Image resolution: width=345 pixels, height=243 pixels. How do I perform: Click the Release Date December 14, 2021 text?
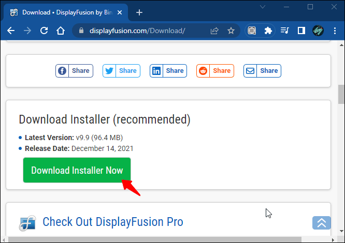coord(79,148)
